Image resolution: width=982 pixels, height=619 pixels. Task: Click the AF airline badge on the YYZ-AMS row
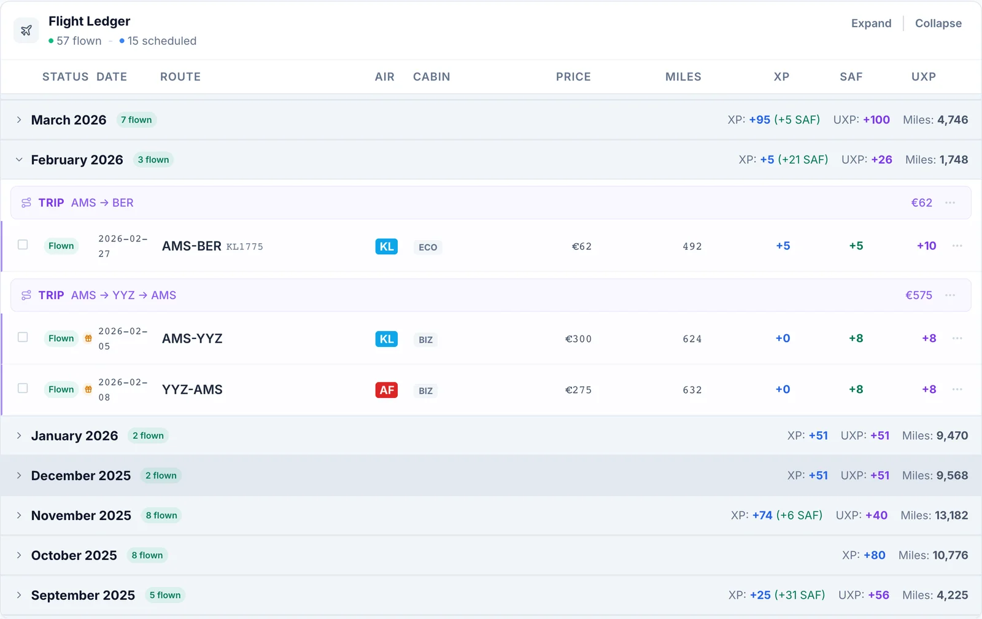tap(387, 390)
